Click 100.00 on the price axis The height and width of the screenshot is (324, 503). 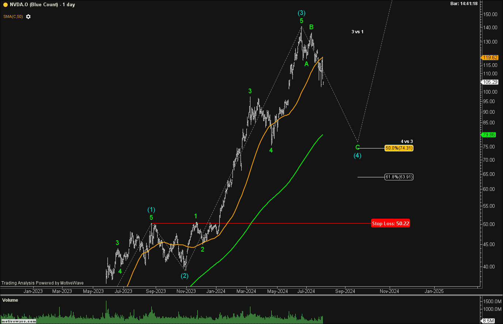point(490,92)
